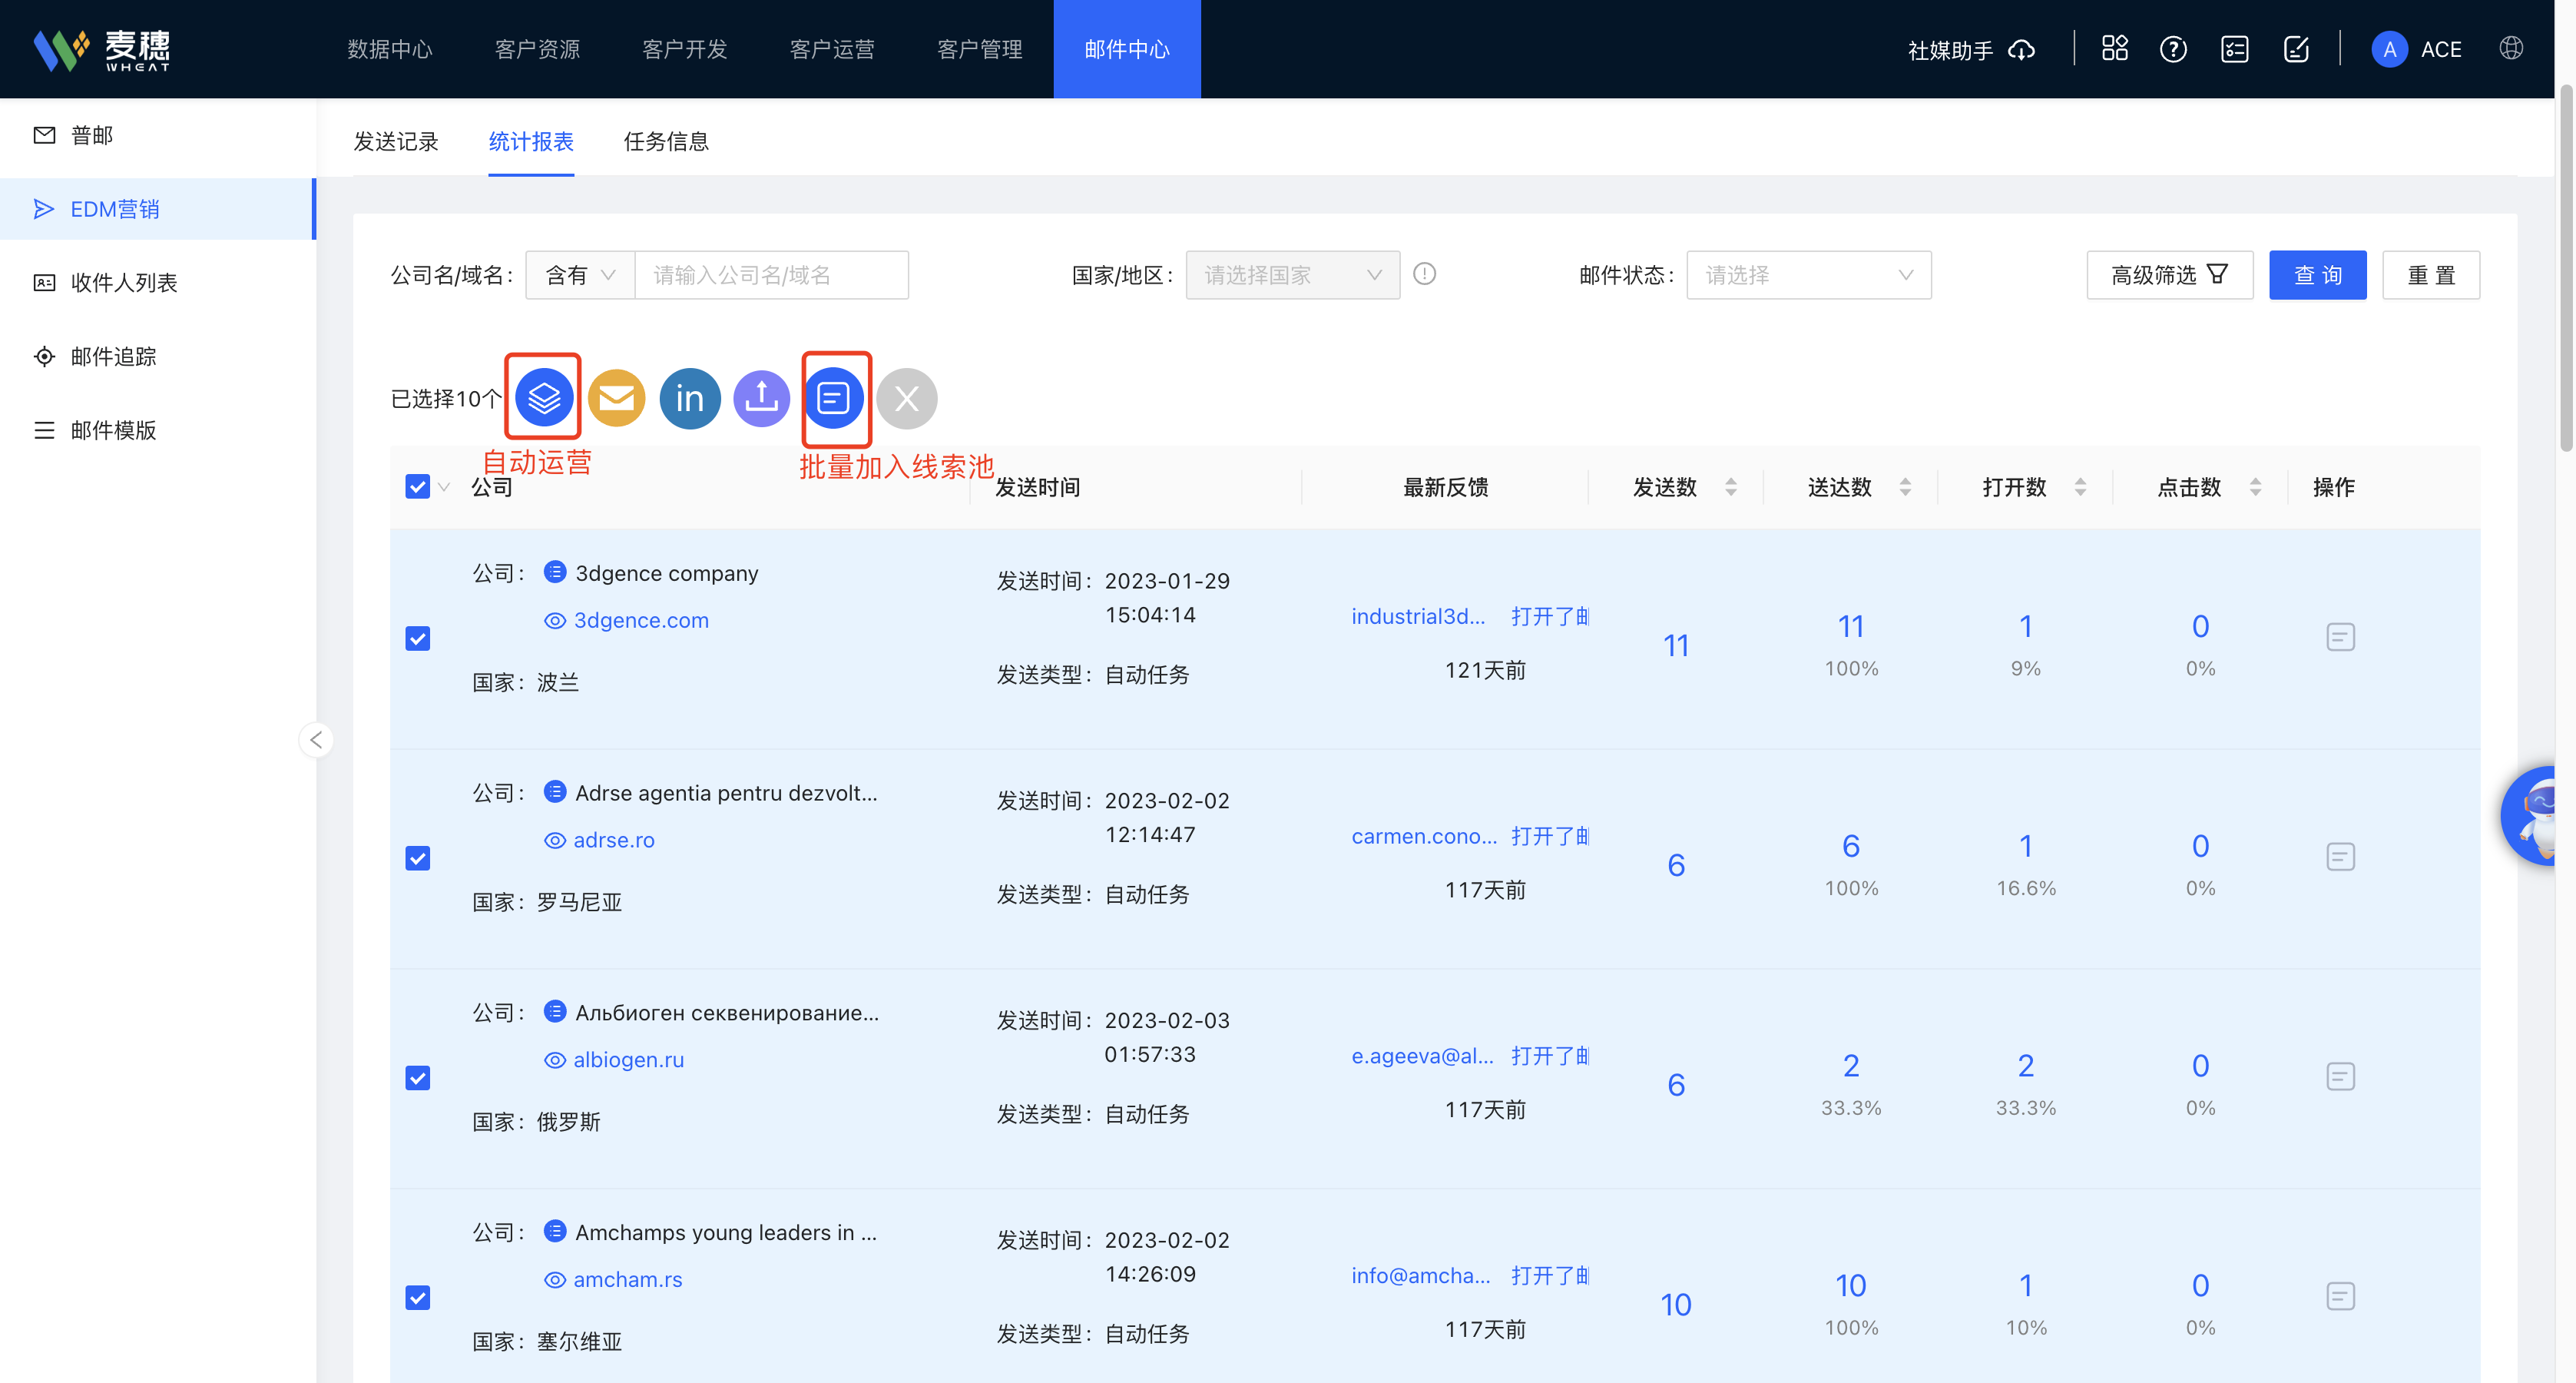
Task: Open social media assistant cloud download icon
Action: pyautogui.click(x=2022, y=50)
